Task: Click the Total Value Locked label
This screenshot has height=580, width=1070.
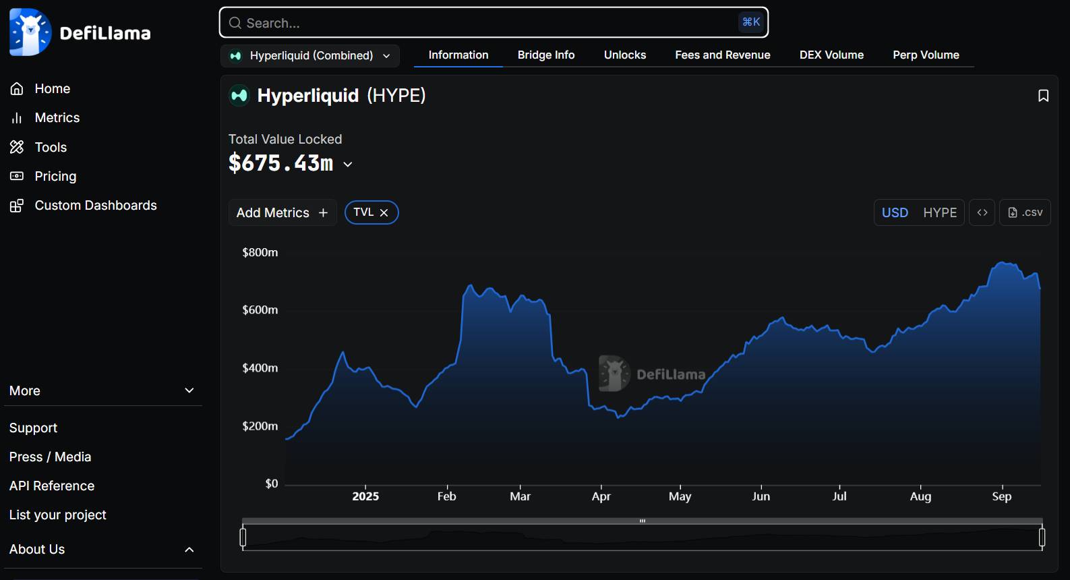Action: [285, 139]
